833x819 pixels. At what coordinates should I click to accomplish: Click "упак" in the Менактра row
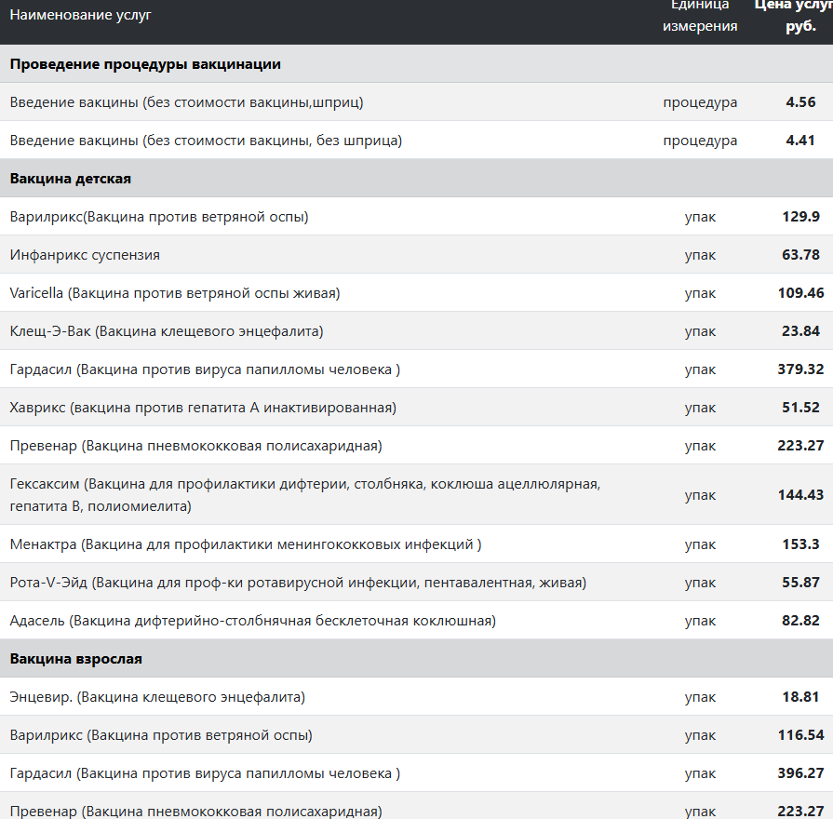[x=700, y=545]
